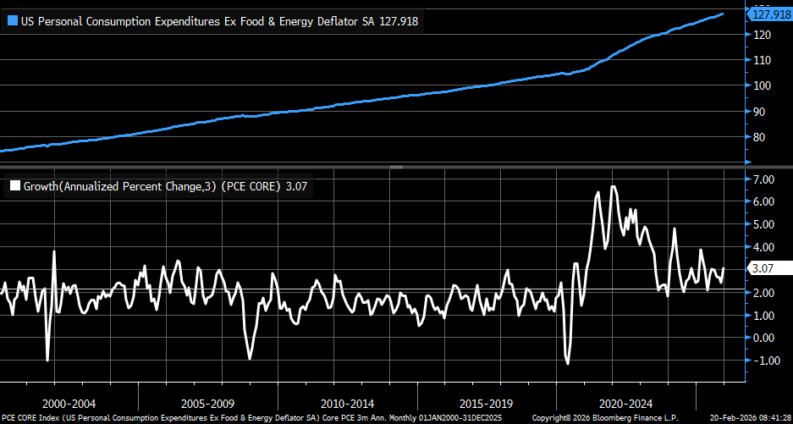Select the 2020-2024 time axis label

tap(626, 404)
